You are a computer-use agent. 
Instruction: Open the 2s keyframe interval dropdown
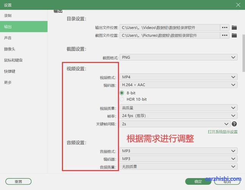point(175,124)
